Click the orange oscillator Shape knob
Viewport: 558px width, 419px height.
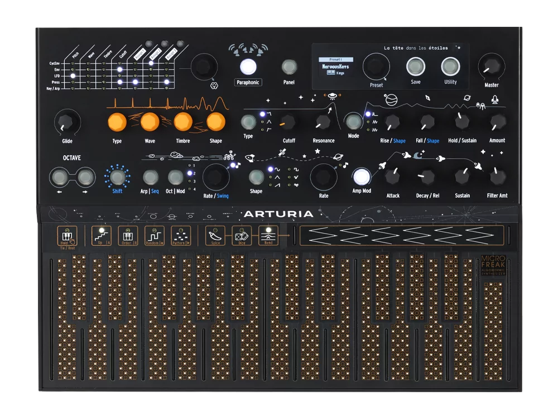[216, 122]
